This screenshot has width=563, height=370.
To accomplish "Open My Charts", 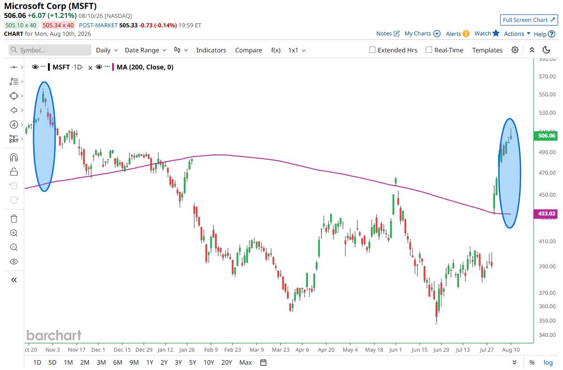I will click(422, 33).
